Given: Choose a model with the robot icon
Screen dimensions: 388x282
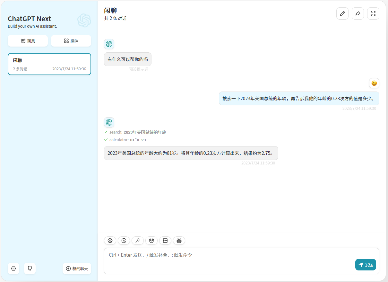Looking at the screenshot, I should (179, 241).
